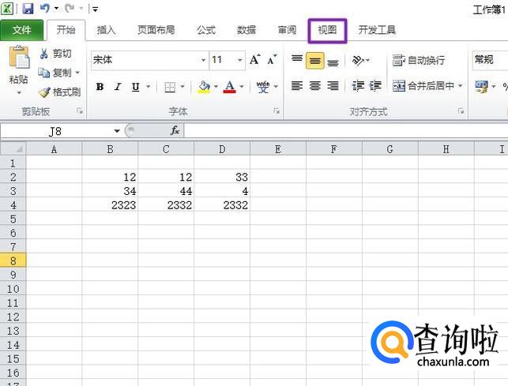Toggle Italic formatting
Viewport: 508px width, 386px height.
click(118, 87)
